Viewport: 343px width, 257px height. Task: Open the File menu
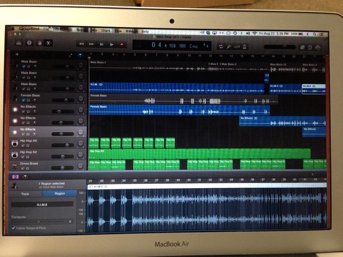click(46, 29)
